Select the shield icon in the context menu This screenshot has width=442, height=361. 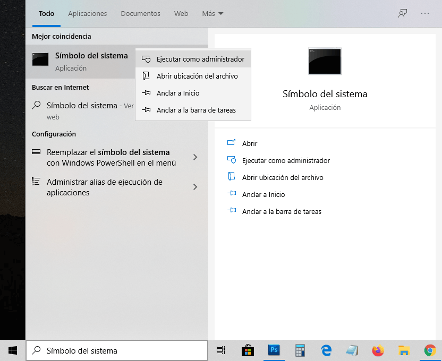(x=146, y=59)
